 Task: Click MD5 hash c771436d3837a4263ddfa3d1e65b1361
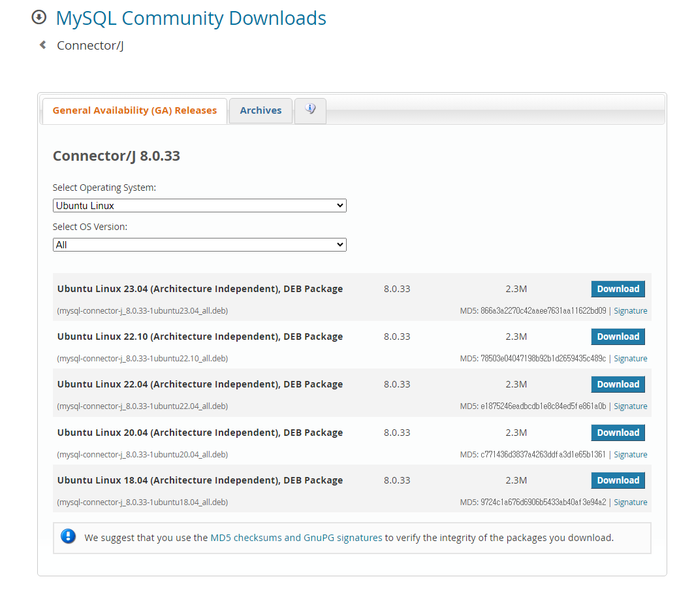[x=543, y=455]
